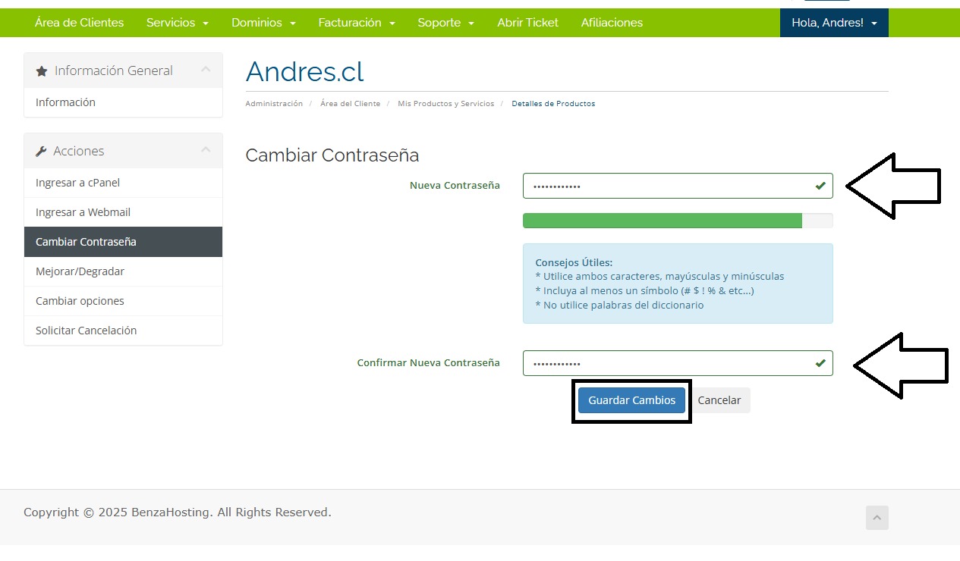
Task: Click the green checkmark in Nueva Contraseña field
Action: coord(820,186)
